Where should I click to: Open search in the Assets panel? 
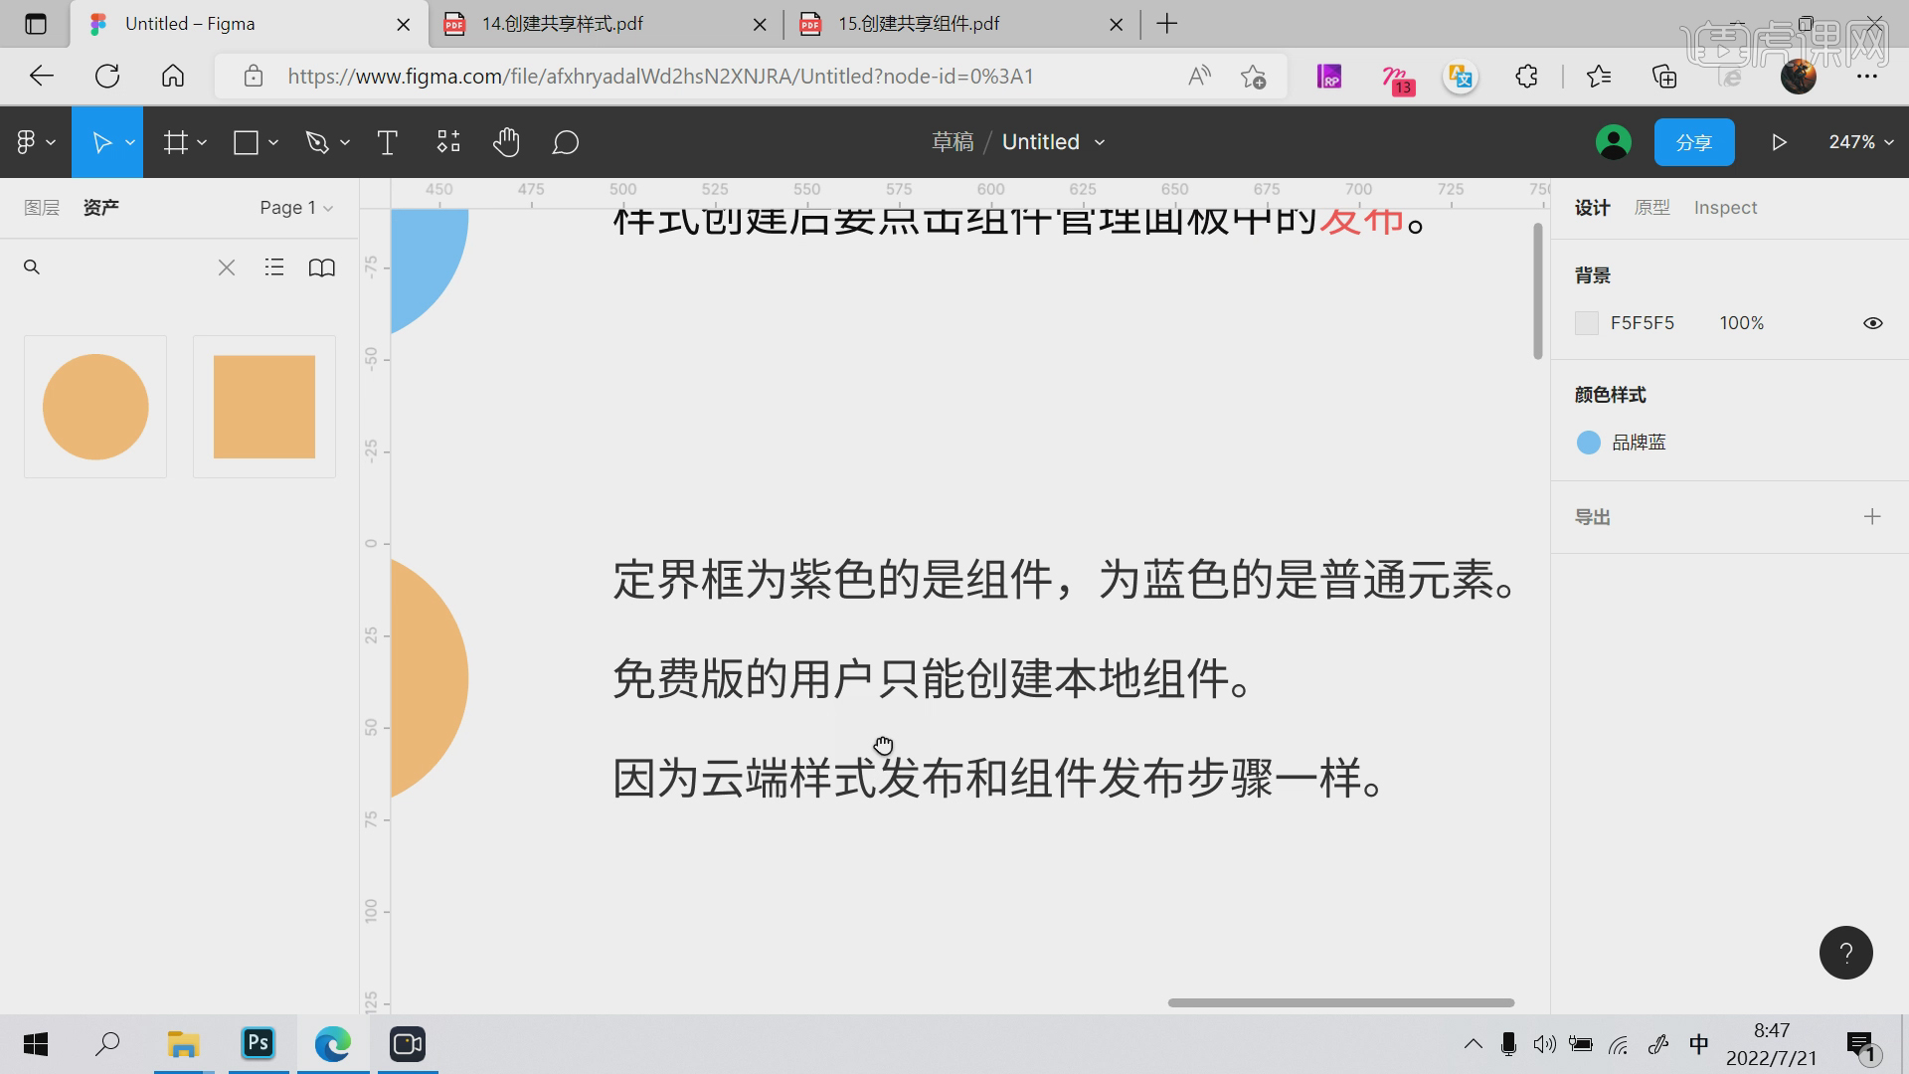pyautogui.click(x=31, y=267)
